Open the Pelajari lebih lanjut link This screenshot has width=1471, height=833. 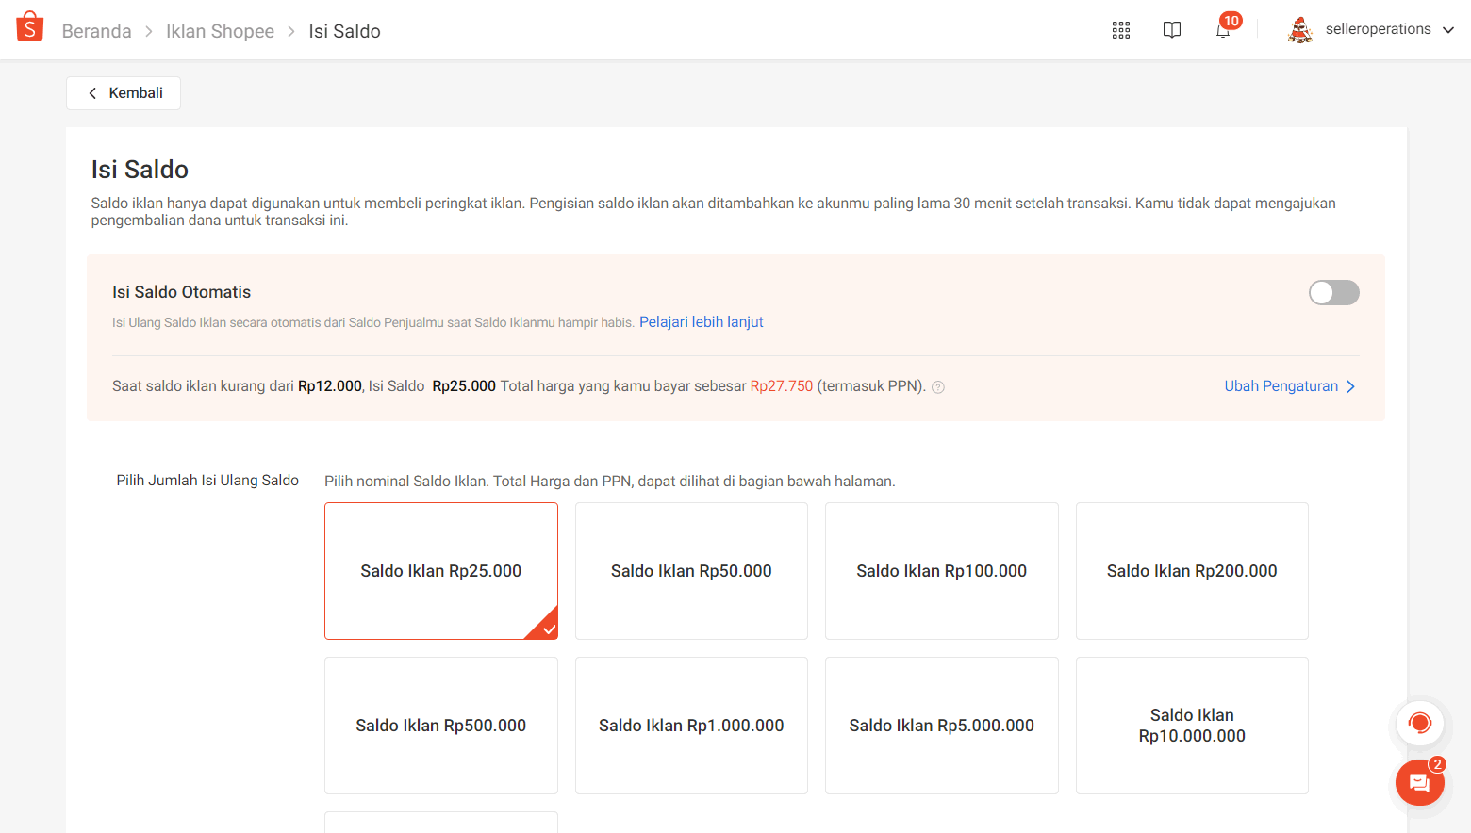[701, 322]
